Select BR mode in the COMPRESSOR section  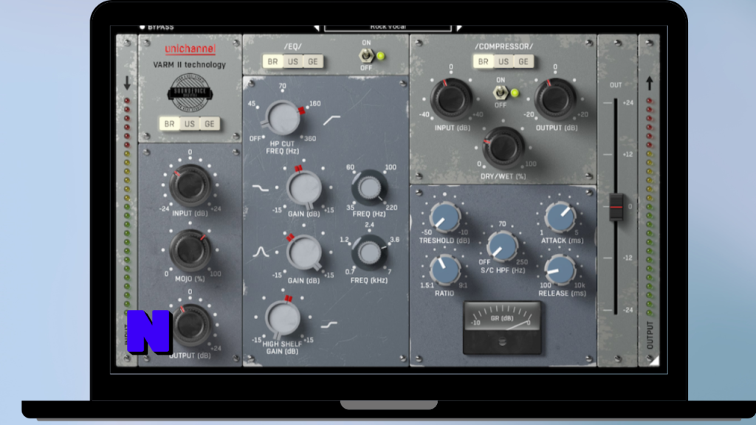pos(483,62)
